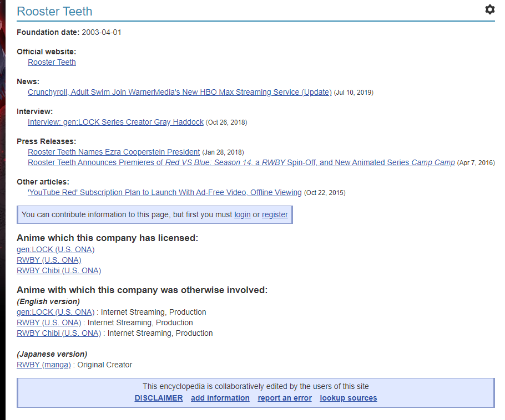The image size is (505, 420).
Task: Click the register link
Action: (x=275, y=214)
